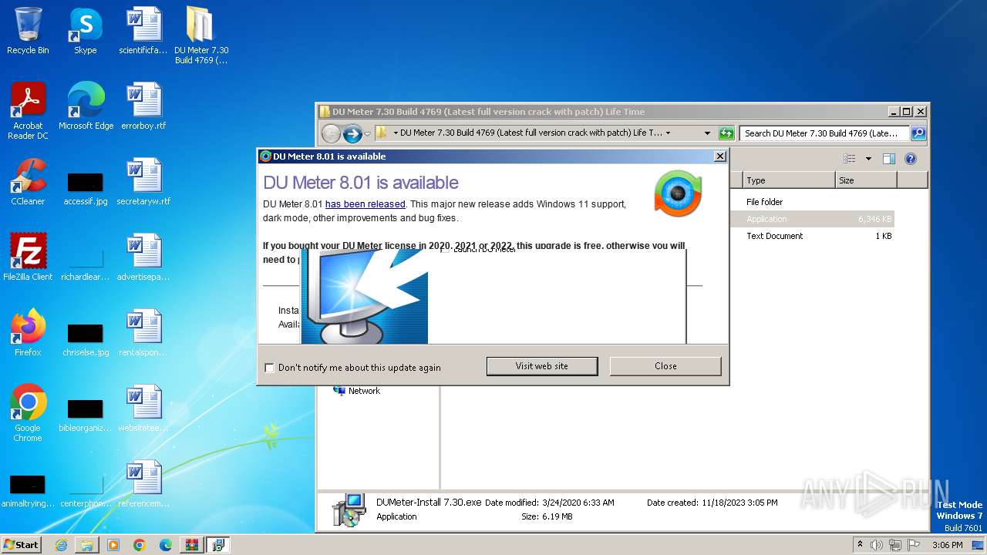Sort by the Type column header
Viewport: 987px width, 555px height.
(x=789, y=180)
